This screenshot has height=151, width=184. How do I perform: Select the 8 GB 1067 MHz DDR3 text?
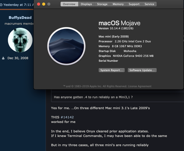pos(127,46)
